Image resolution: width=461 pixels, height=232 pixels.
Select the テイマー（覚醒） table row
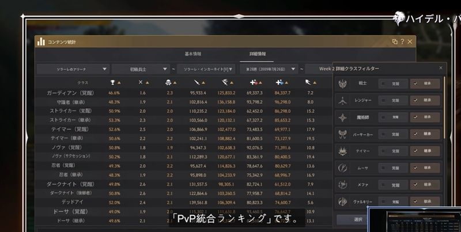pyautogui.click(x=184, y=129)
